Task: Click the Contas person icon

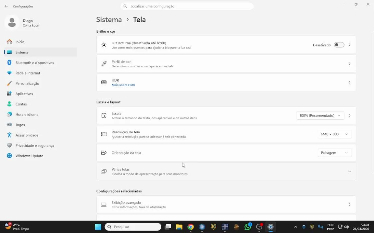Action: pyautogui.click(x=9, y=104)
